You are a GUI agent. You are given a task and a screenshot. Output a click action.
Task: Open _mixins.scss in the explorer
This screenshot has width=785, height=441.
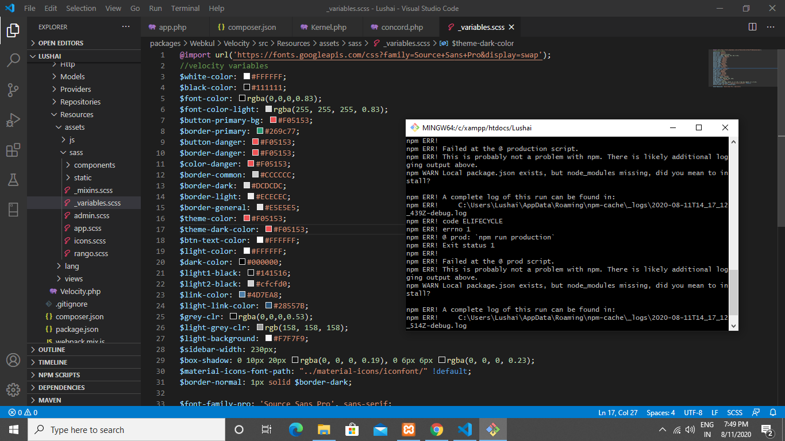click(84, 190)
